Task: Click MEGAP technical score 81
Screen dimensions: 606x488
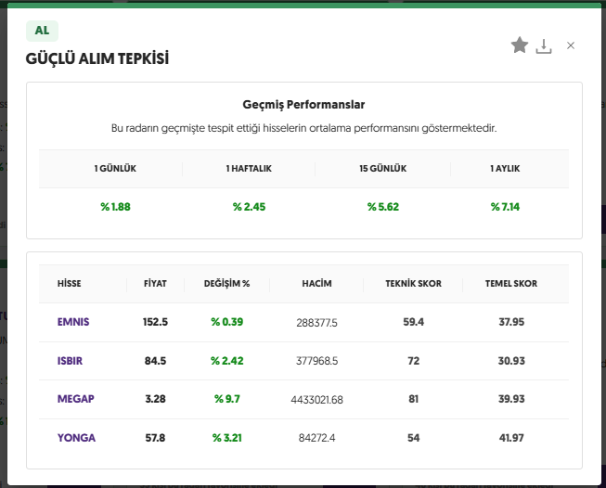Action: 414,399
